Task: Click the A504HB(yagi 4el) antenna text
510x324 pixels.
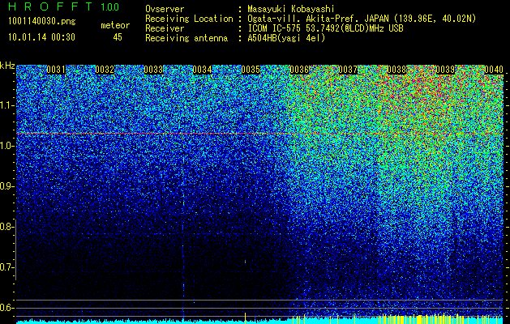Action: tap(286, 38)
